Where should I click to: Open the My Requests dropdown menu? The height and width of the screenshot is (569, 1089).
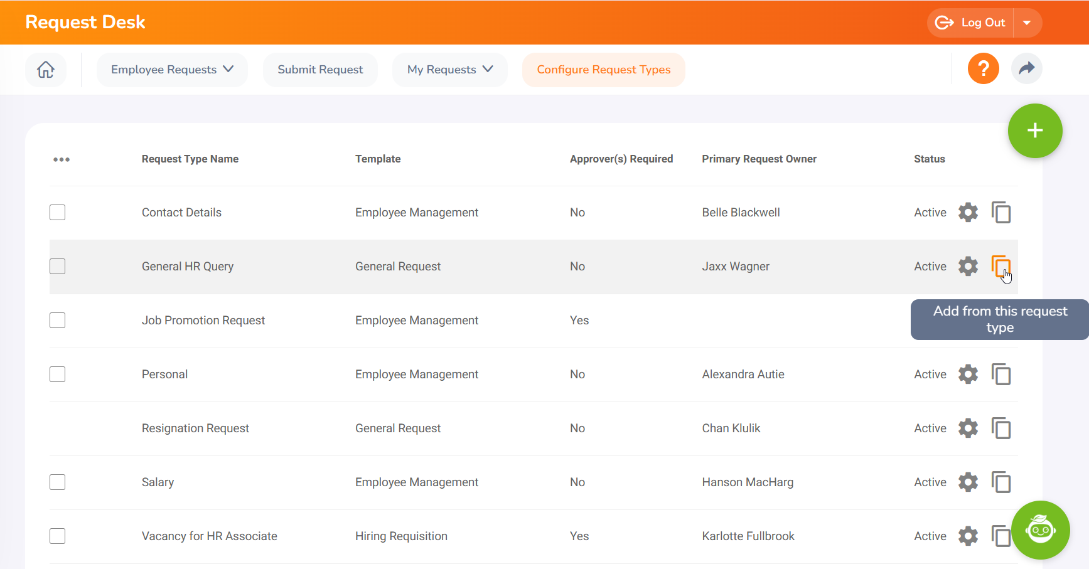[x=449, y=70]
